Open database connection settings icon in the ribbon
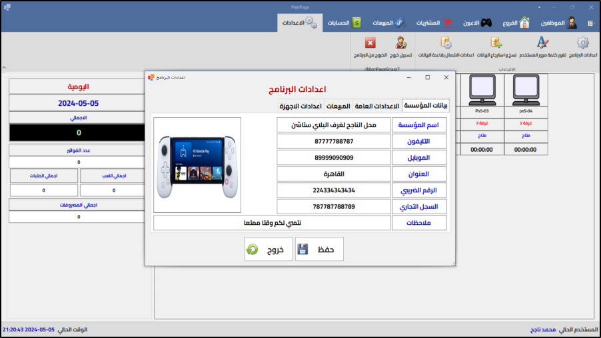The height and width of the screenshot is (338, 601). click(x=446, y=43)
